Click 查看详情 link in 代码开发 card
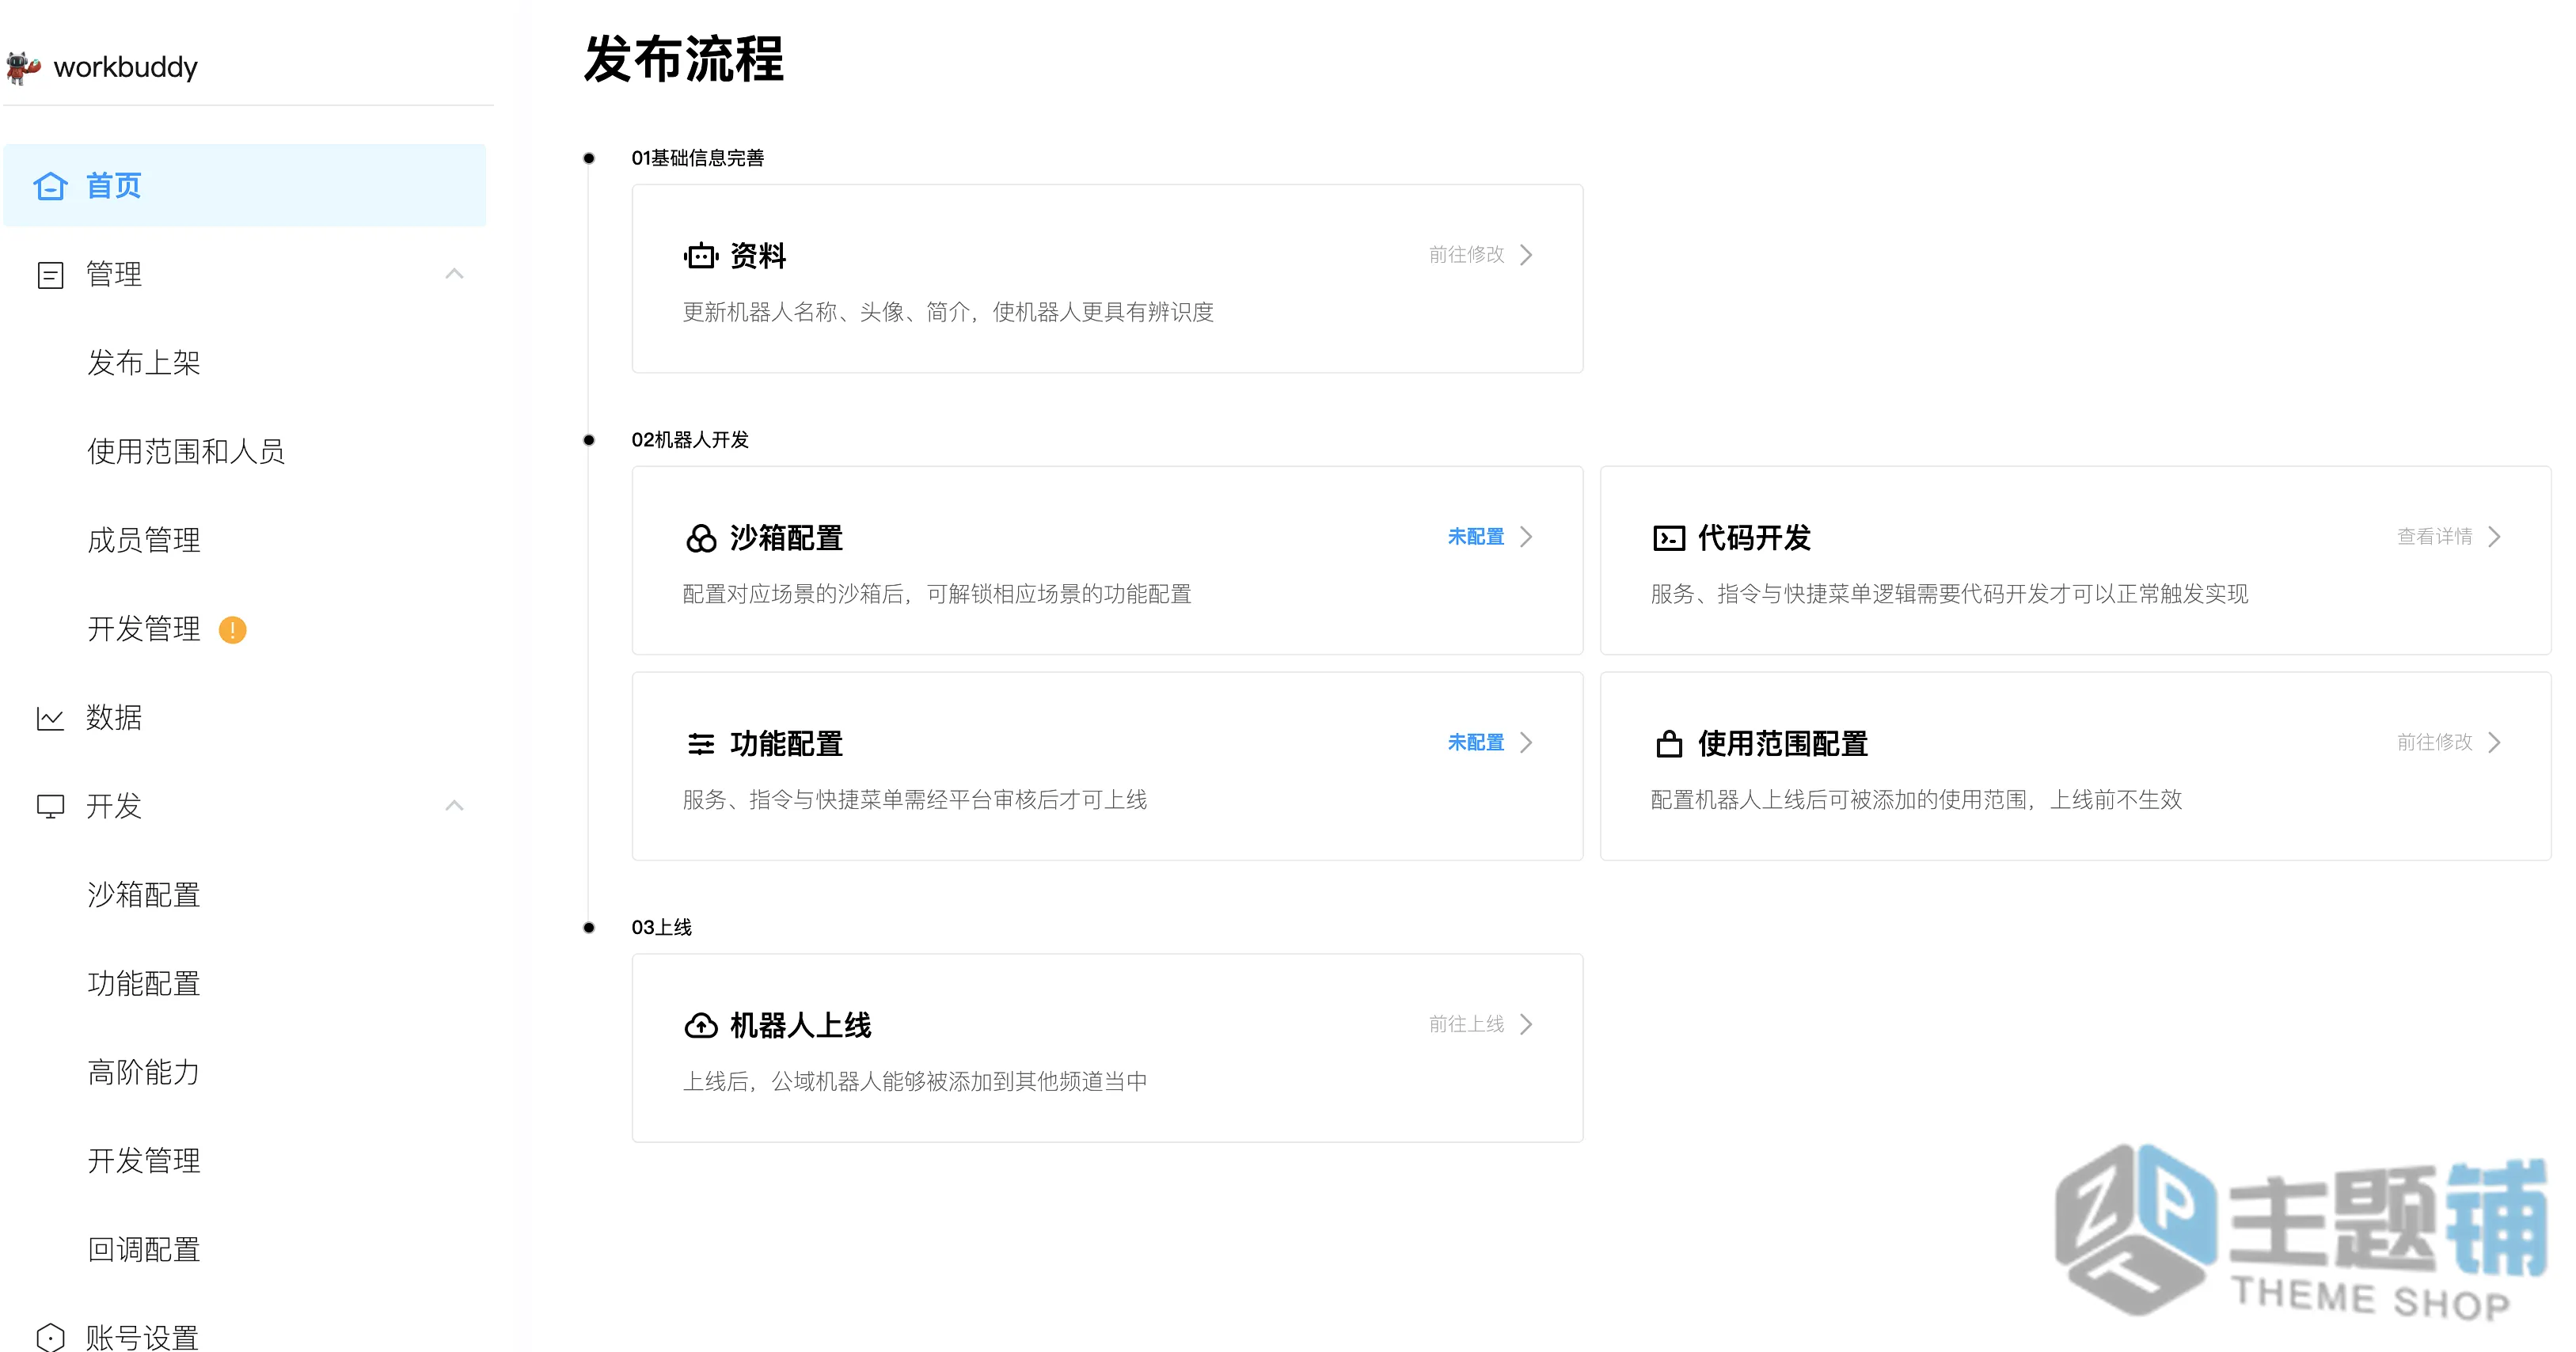The height and width of the screenshot is (1352, 2576). [x=2435, y=537]
